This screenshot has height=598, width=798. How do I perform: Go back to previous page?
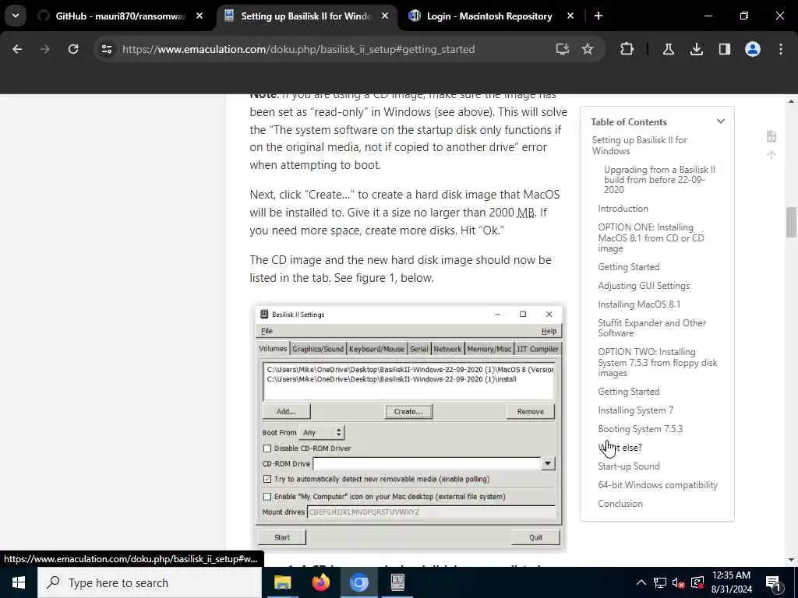(x=17, y=49)
